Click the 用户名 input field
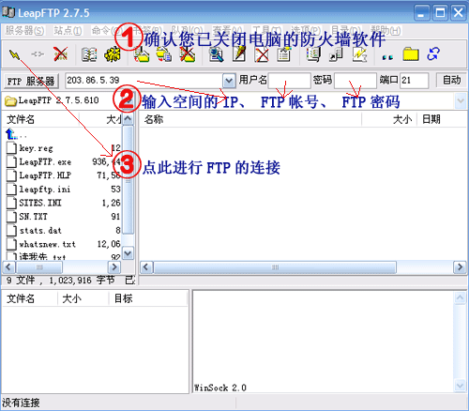 290,81
